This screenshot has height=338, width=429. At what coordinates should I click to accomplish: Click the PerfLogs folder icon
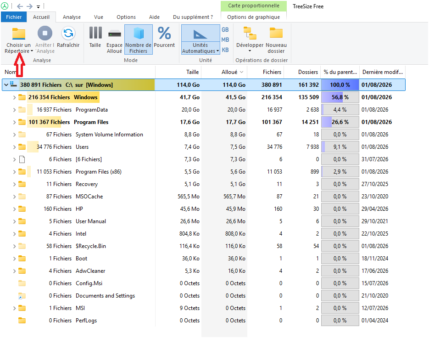point(22,321)
